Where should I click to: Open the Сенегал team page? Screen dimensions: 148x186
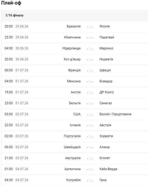[106, 103]
